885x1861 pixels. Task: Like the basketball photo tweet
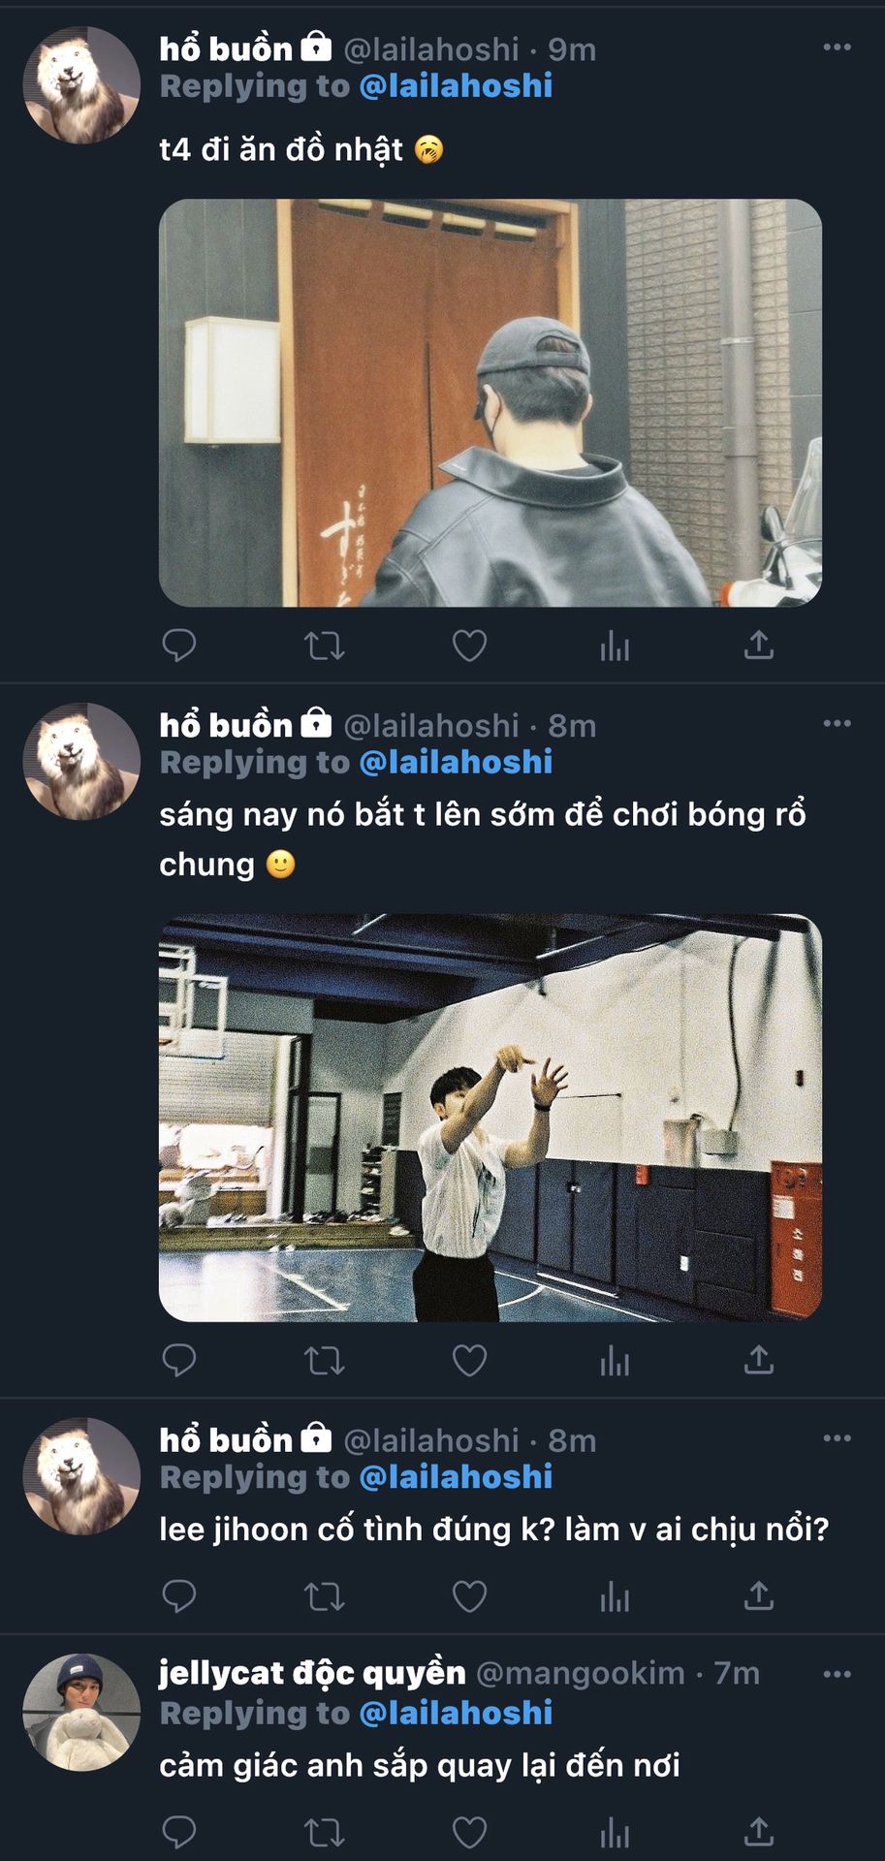pos(469,1361)
